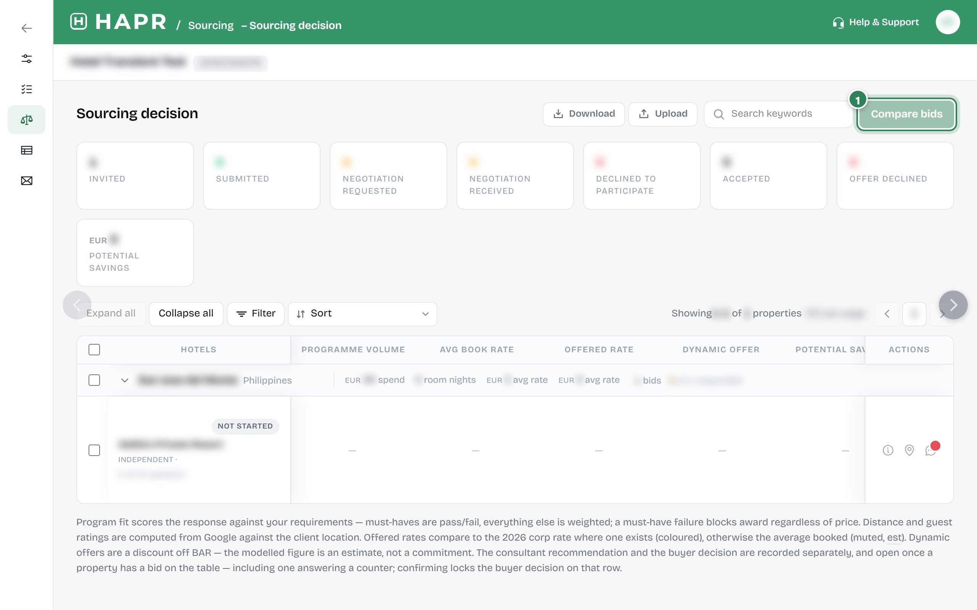Click the Compare bids button
Viewport: 977px width, 610px height.
tap(906, 114)
